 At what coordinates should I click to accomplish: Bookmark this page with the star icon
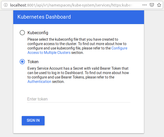[x=159, y=5]
